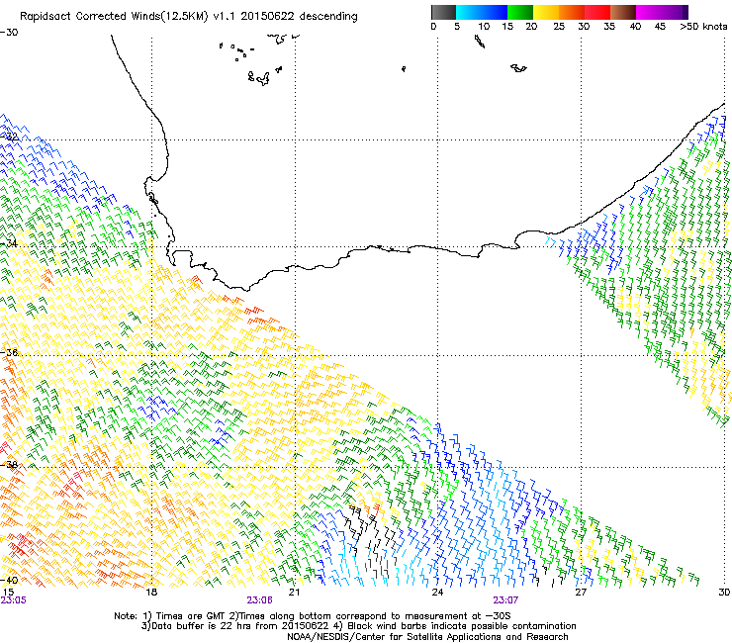This screenshot has width=732, height=643.
Task: Click the '24' longitude axis label
Action: click(x=437, y=593)
